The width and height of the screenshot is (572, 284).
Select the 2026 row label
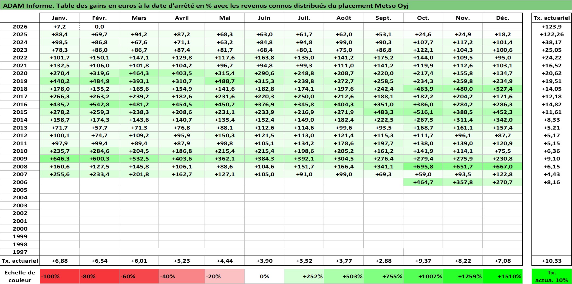[x=20, y=27]
